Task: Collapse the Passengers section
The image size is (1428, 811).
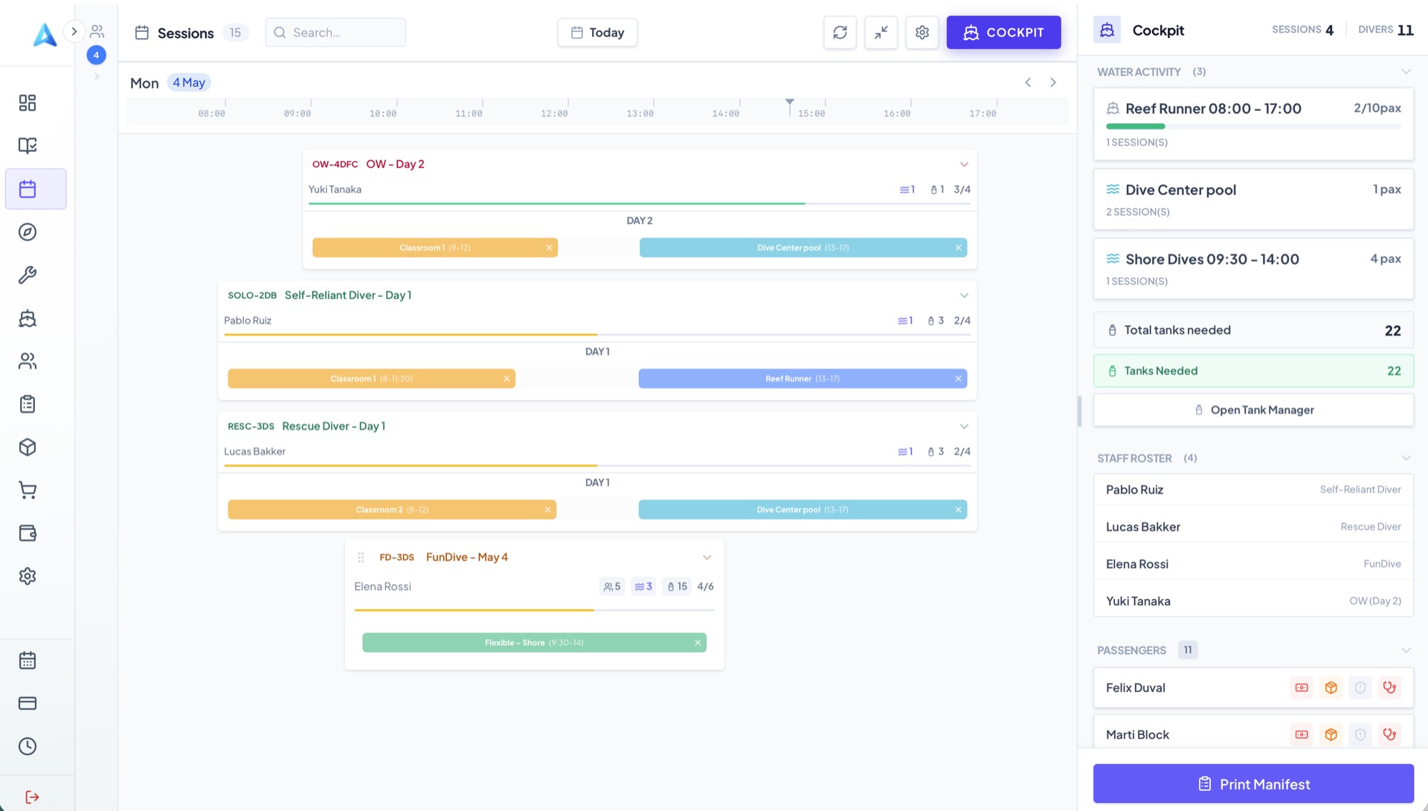Action: [1406, 650]
